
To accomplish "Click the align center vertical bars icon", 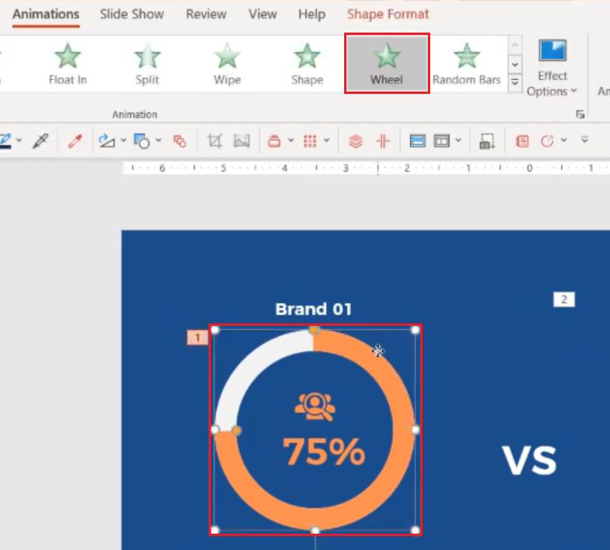I will click(x=383, y=141).
